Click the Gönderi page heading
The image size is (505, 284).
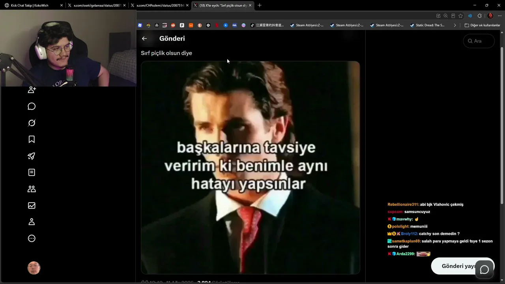172,39
